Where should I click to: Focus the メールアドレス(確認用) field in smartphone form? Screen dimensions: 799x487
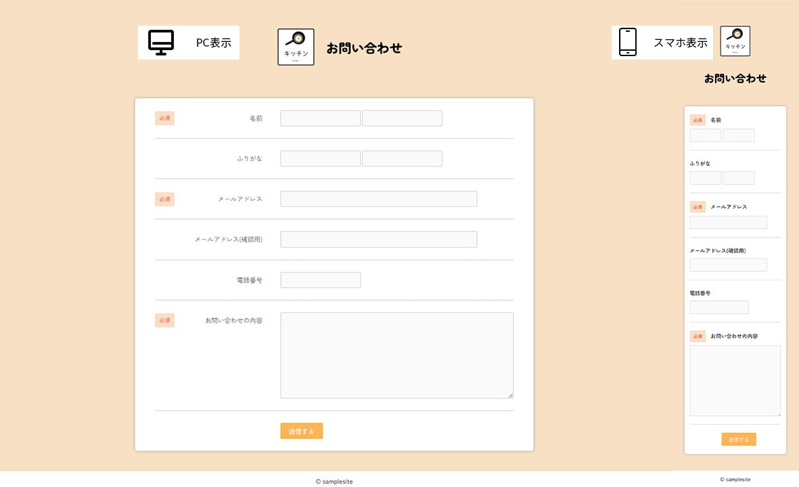point(728,265)
